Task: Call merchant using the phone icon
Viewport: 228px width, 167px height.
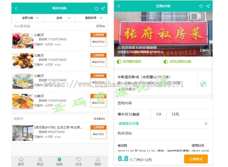Action: [x=203, y=84]
